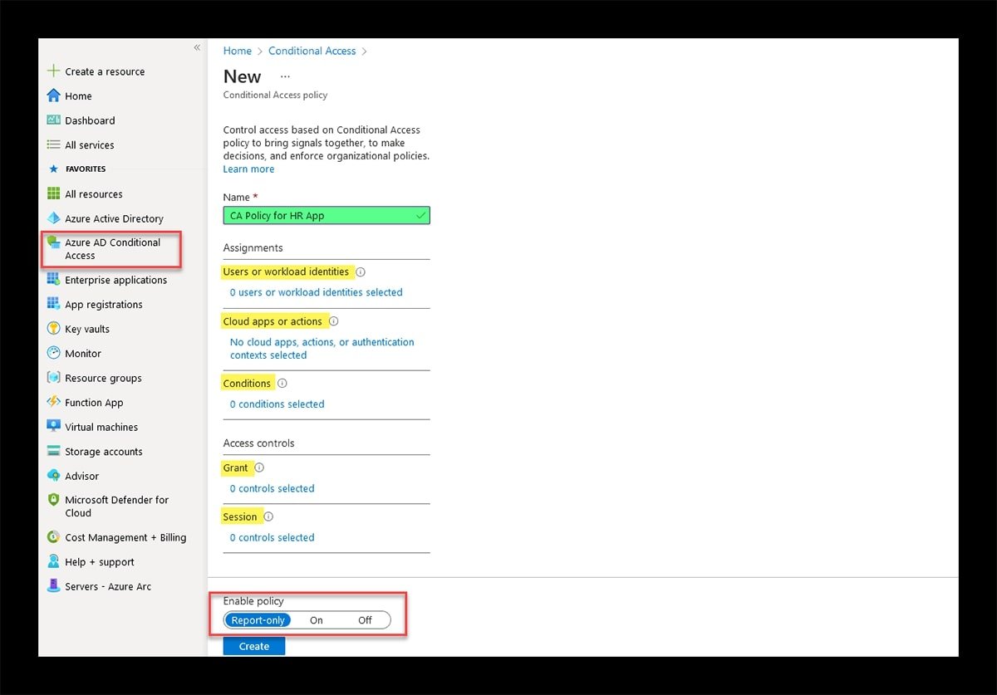The height and width of the screenshot is (695, 997).
Task: Open Microsoft Defender for Cloud
Action: coord(116,506)
